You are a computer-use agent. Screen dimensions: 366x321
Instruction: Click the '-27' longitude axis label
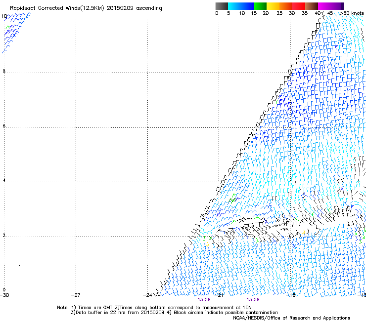pyautogui.click(x=76, y=295)
